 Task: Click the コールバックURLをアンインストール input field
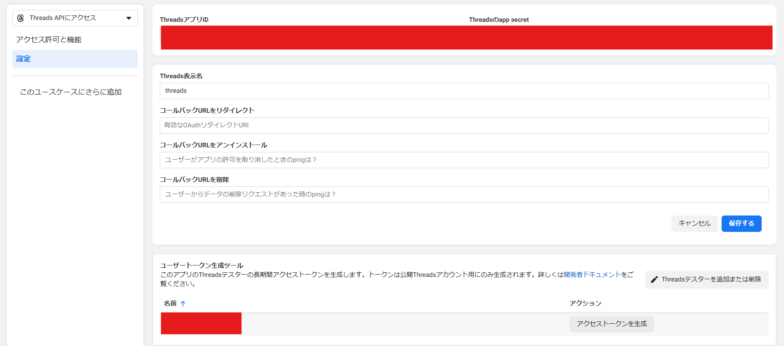click(464, 160)
